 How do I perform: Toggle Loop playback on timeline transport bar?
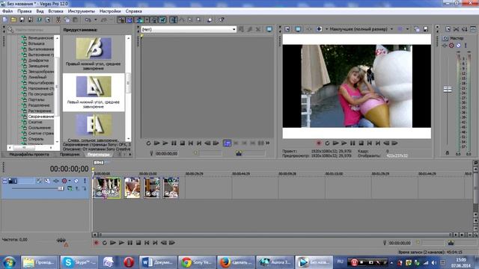click(105, 243)
